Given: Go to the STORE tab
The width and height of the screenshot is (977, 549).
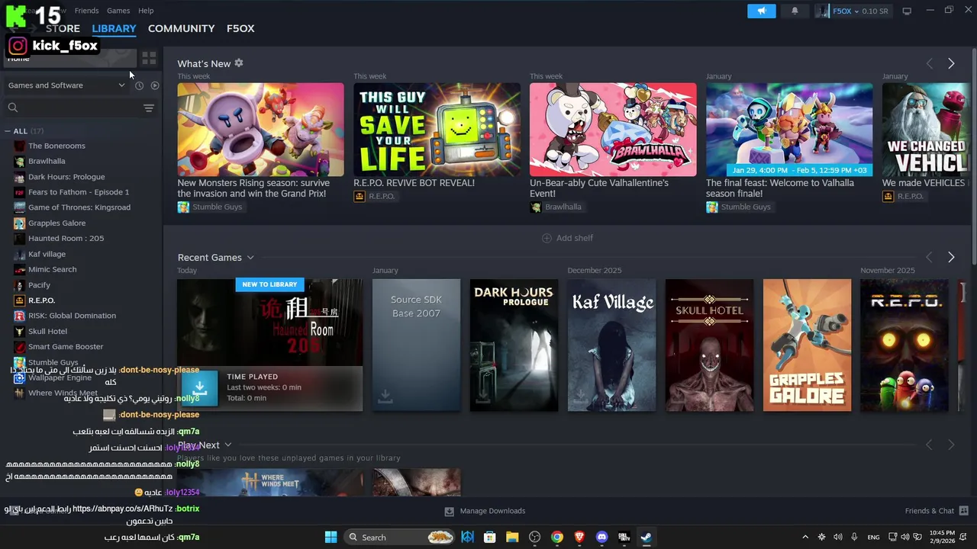Looking at the screenshot, I should pos(63,28).
